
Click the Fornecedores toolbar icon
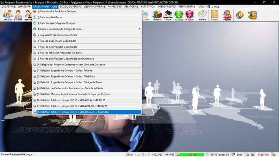pyautogui.click(x=18, y=15)
